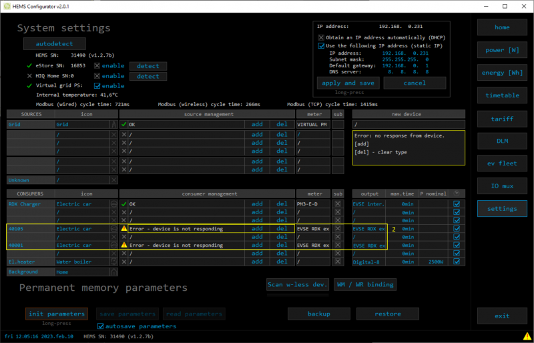Click the clock icon in output header
The height and width of the screenshot is (343, 534).
point(457,194)
